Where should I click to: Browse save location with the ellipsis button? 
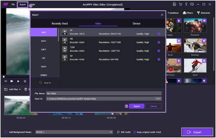pyautogui.click(x=158, y=99)
